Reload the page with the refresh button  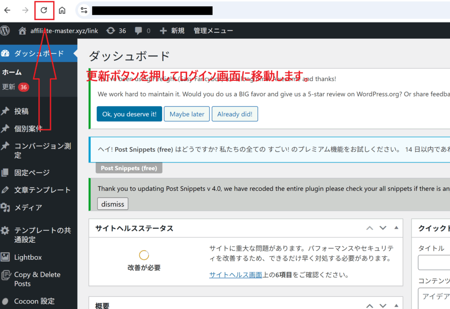(x=44, y=11)
